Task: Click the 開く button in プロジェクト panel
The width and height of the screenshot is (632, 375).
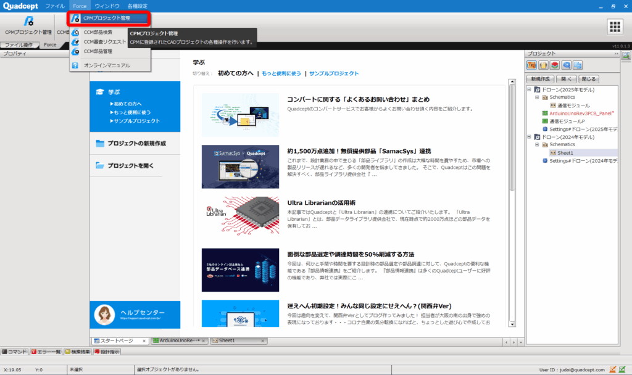Action: [x=567, y=79]
